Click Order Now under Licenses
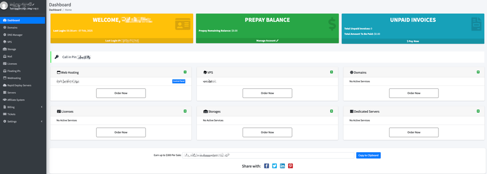The image size is (487, 174). tap(121, 132)
